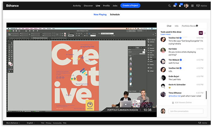The image size is (214, 127).
Task: Click the Create a Project button
Action: (130, 6)
